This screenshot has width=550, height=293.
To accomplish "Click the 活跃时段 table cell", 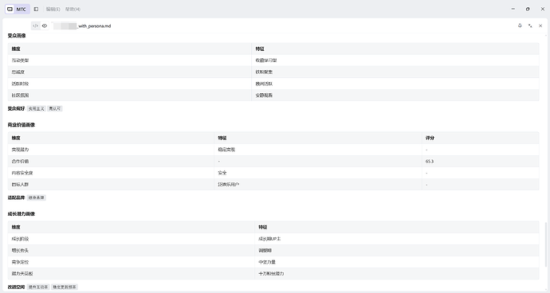I will 130,84.
